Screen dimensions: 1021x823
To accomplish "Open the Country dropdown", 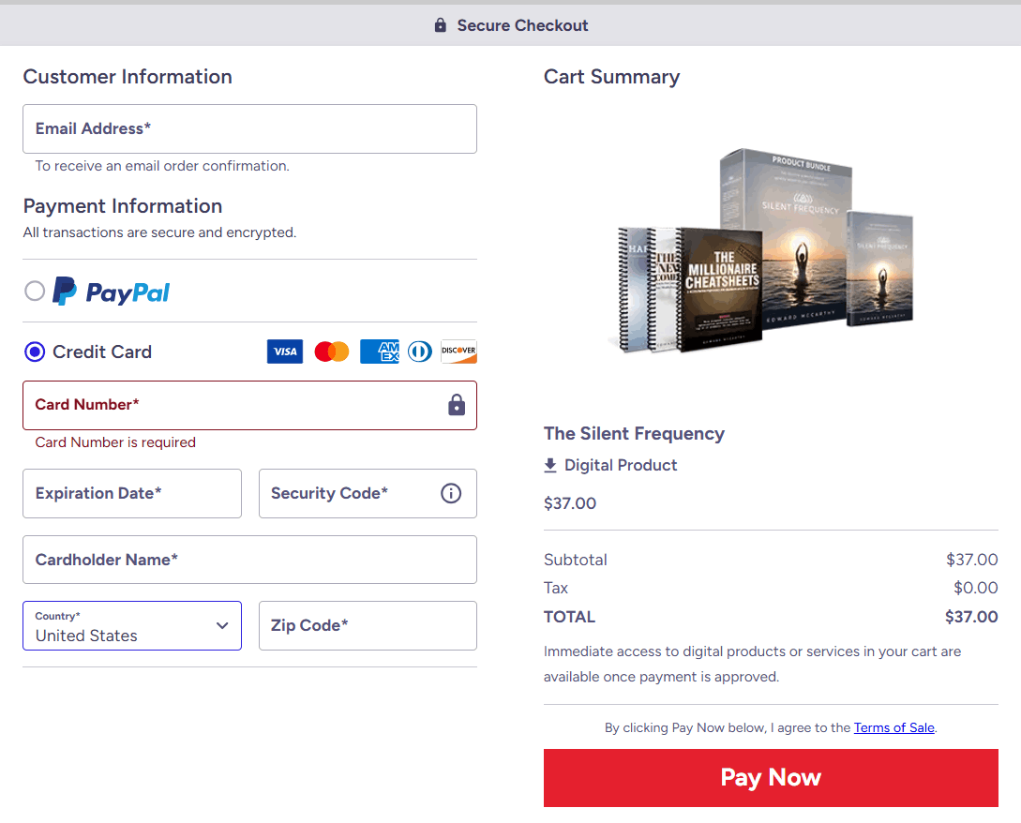I will click(132, 626).
